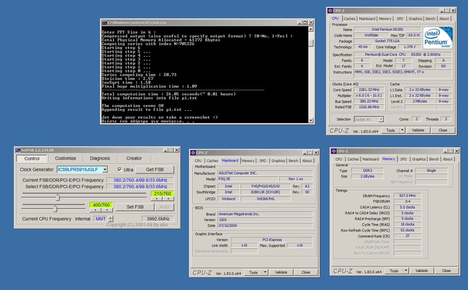468x290 pixels.
Task: Open Memory tab in CPU-Z CPU window
Action: 385,19
